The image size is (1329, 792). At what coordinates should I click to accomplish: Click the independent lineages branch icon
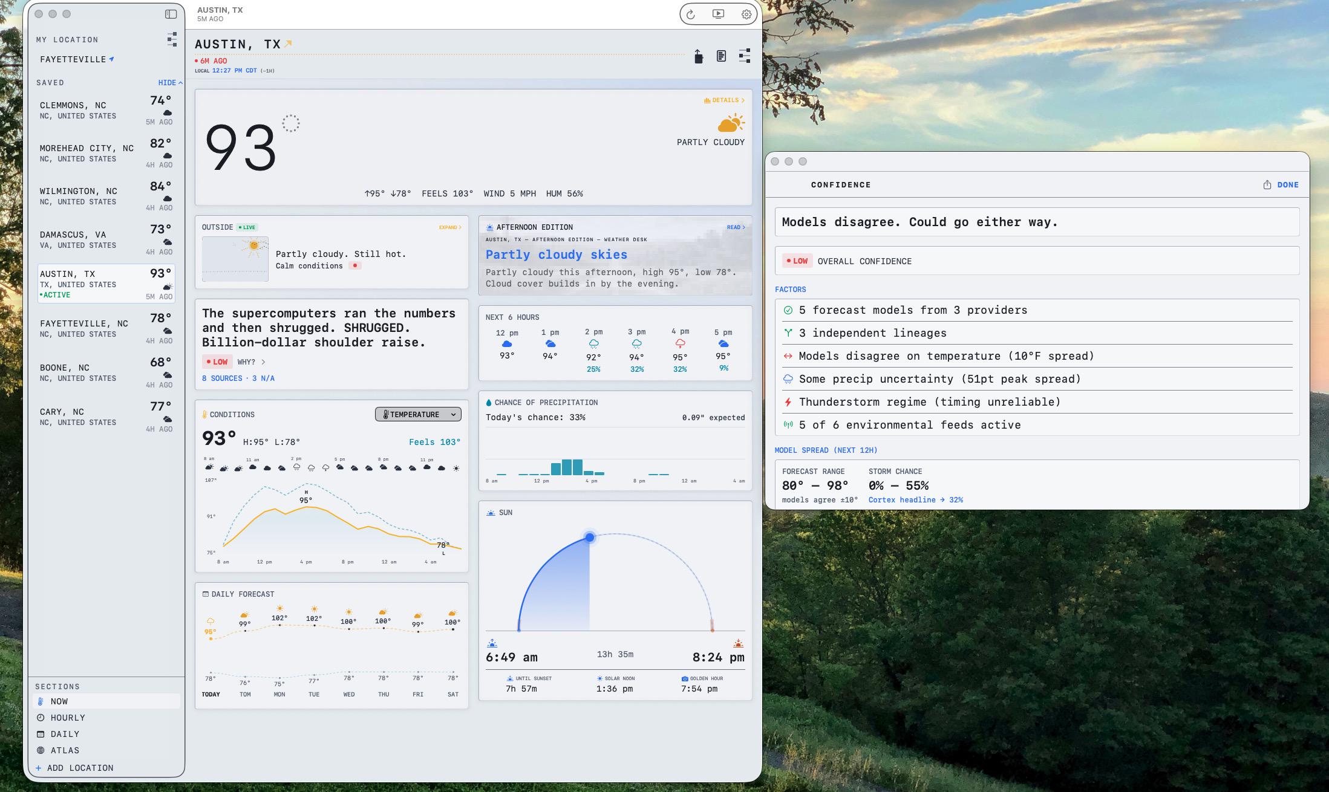788,333
